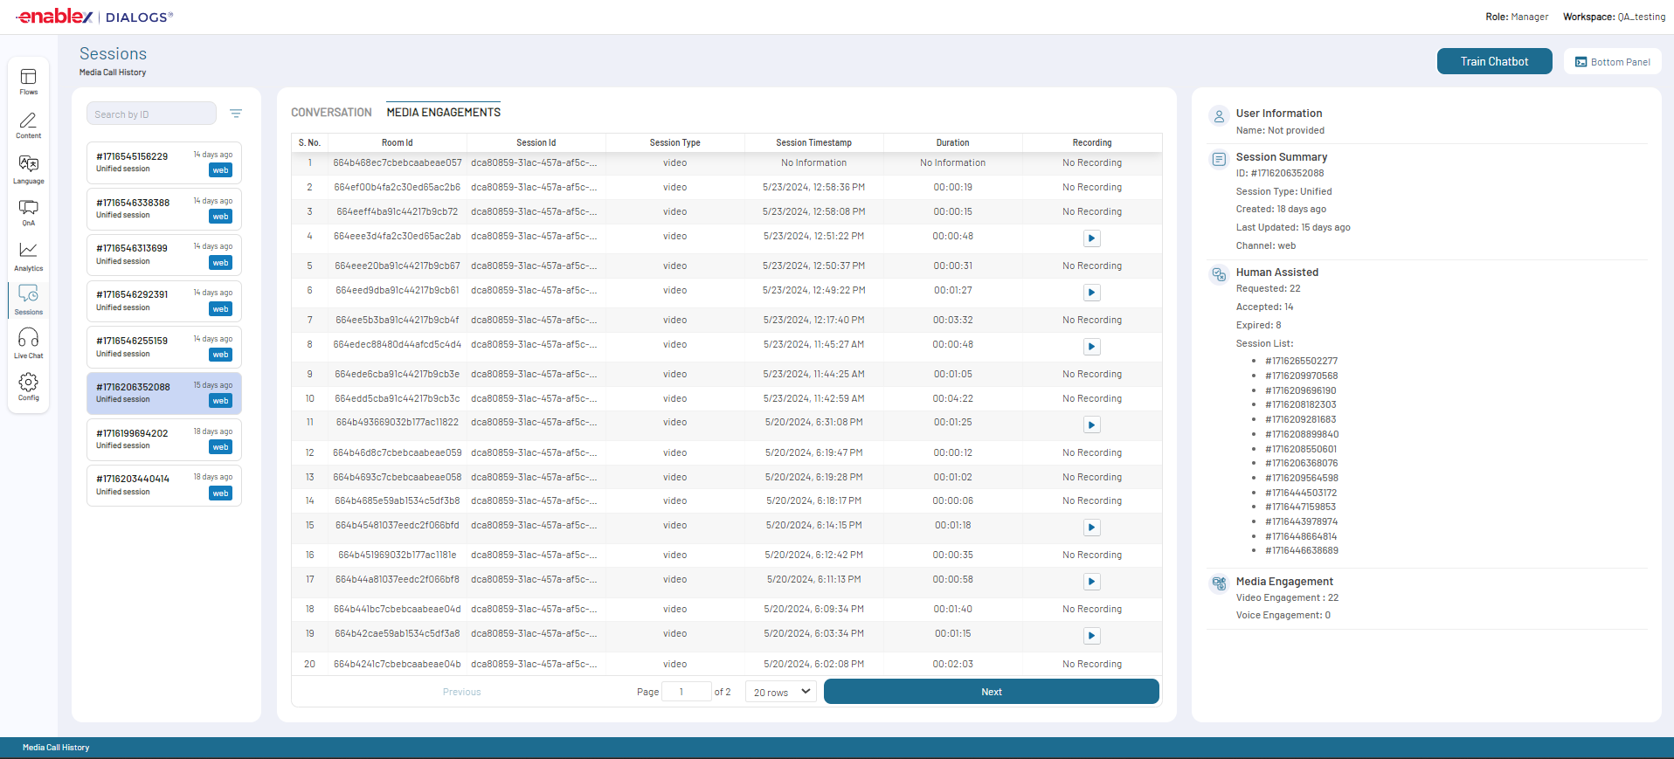
Task: Select the Media Engagements tab
Action: [x=444, y=113]
